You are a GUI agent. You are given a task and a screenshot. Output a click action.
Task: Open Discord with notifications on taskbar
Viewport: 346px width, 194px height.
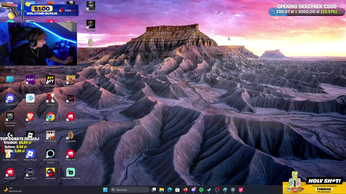(x=193, y=190)
